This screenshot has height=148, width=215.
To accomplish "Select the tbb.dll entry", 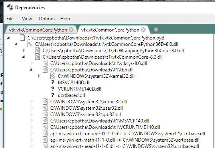I will 92,70.
